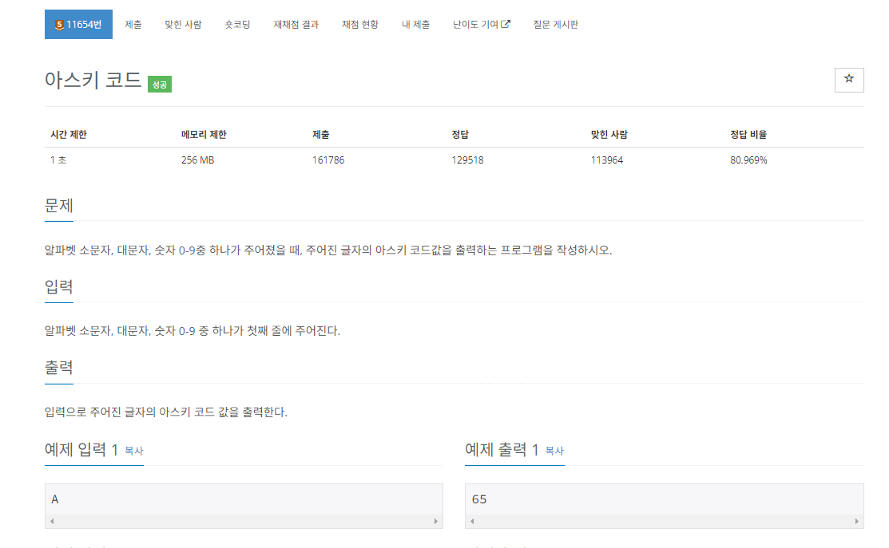The height and width of the screenshot is (548, 889).
Task: Click the 맞힌 사람 column header in table
Action: tap(609, 135)
